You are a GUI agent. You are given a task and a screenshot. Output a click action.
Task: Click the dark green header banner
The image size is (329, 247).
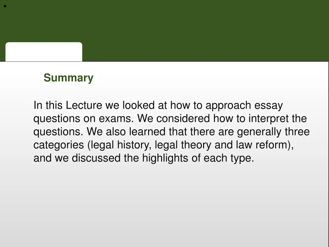pyautogui.click(x=193, y=29)
